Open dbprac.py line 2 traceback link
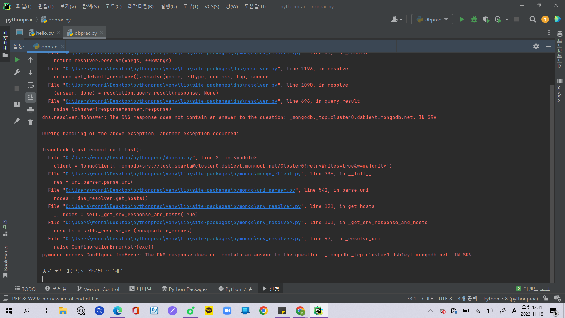The width and height of the screenshot is (565, 318). 129,158
